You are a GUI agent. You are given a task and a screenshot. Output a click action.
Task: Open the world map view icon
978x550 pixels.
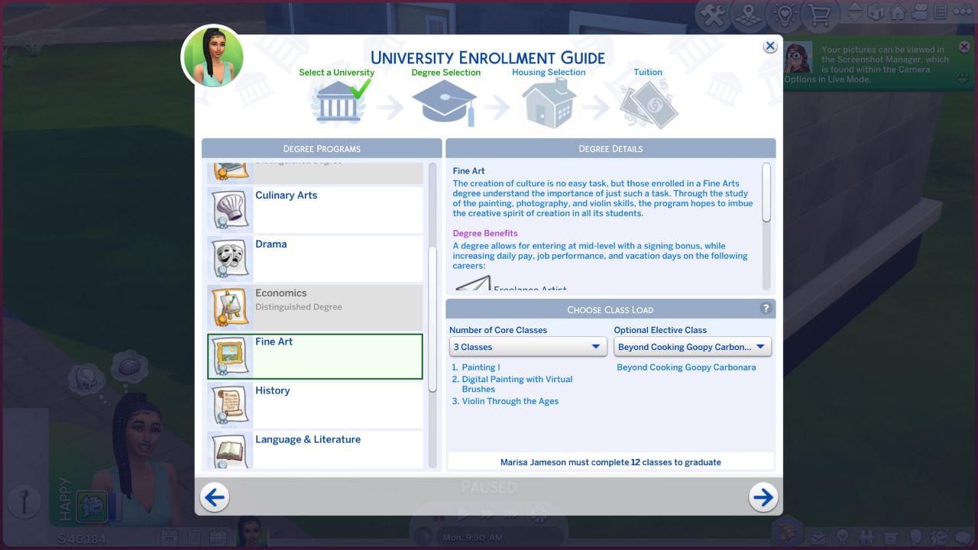tap(747, 12)
